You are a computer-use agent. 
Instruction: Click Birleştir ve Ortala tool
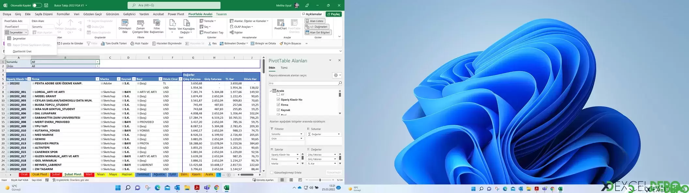263,44
